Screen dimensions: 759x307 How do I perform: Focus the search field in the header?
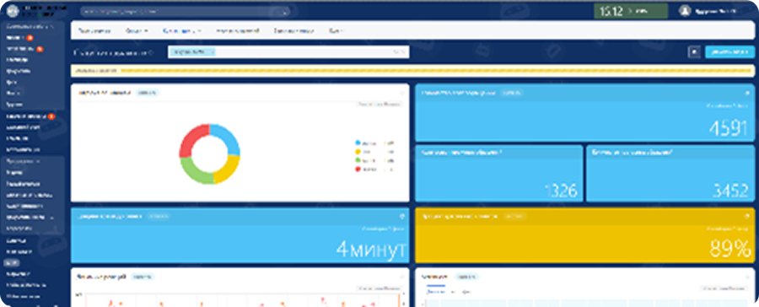pyautogui.click(x=186, y=11)
